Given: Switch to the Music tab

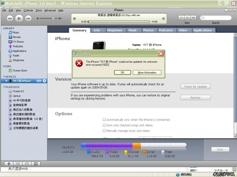Looking at the screenshot, I should point(133,30).
